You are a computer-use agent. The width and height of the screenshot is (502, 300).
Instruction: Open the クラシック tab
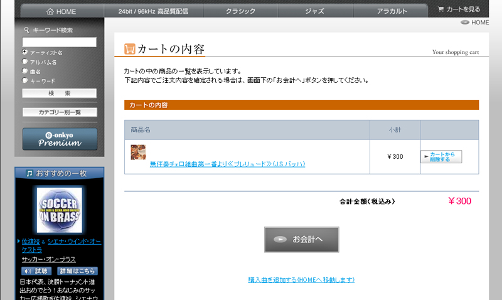pyautogui.click(x=240, y=11)
